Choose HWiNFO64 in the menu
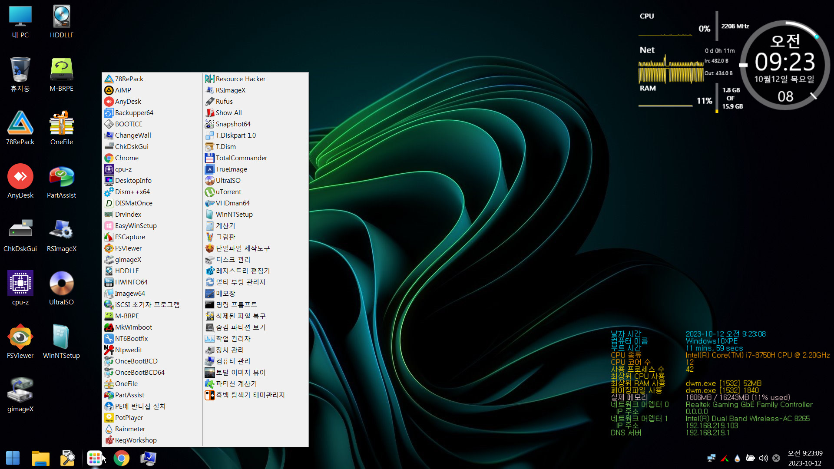 152,282
